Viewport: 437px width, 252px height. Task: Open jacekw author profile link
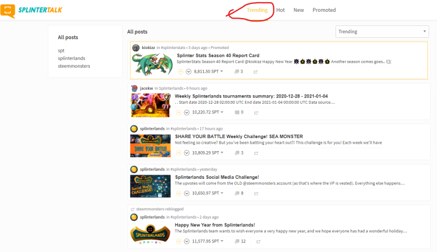click(x=146, y=88)
